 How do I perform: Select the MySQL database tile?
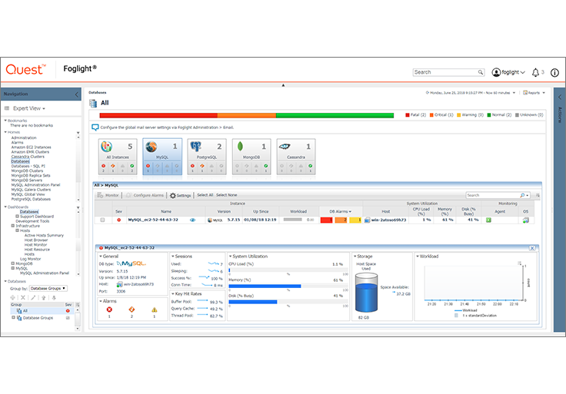point(162,157)
